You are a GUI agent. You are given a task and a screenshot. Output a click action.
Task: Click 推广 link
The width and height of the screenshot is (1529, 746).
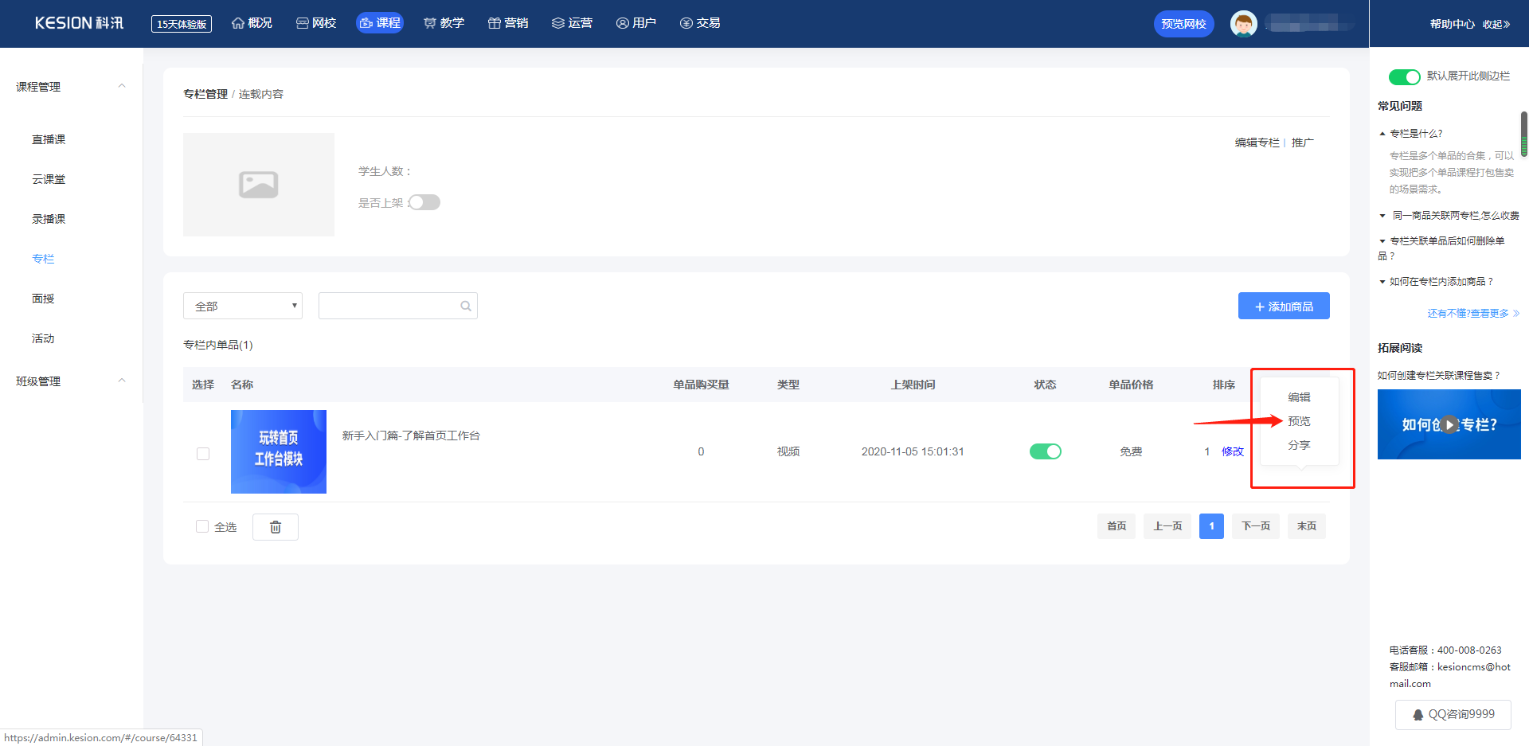(1303, 143)
